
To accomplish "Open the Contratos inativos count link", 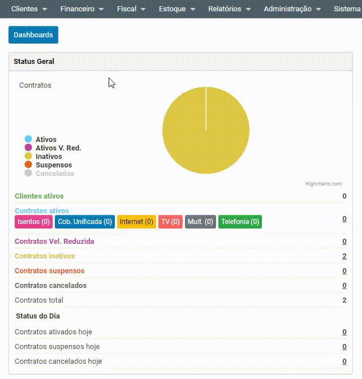I will (x=344, y=256).
